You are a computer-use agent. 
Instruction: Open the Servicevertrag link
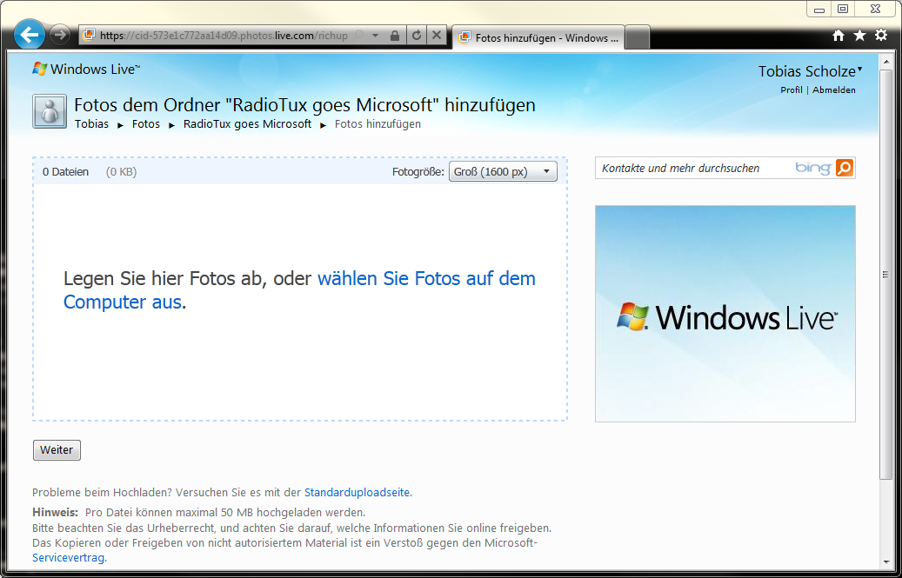point(68,557)
